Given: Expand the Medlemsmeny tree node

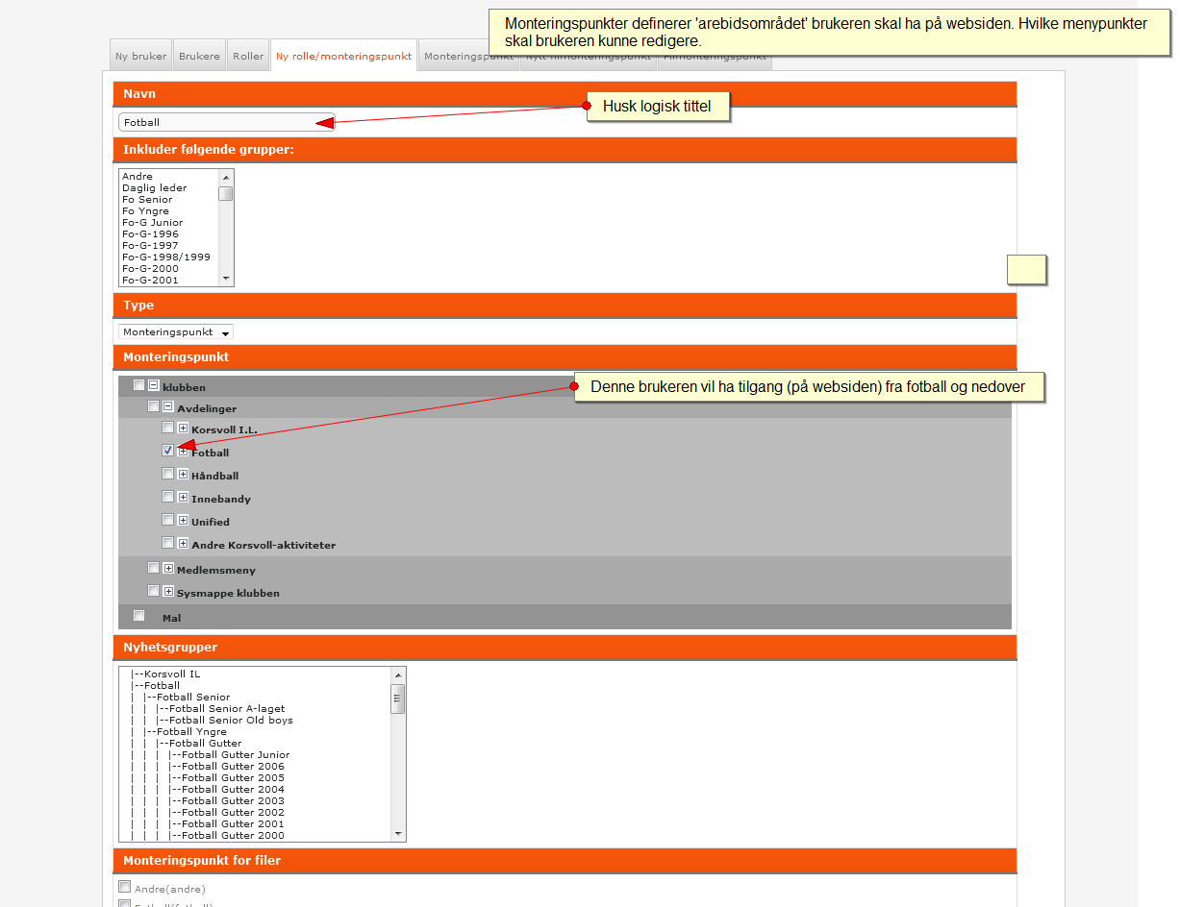Looking at the screenshot, I should 168,568.
